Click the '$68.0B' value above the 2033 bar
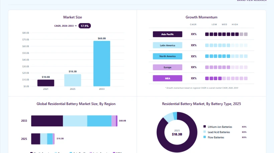 102,39
